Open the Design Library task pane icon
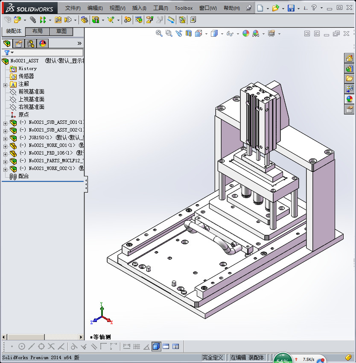The height and width of the screenshot is (363, 356). point(350,68)
